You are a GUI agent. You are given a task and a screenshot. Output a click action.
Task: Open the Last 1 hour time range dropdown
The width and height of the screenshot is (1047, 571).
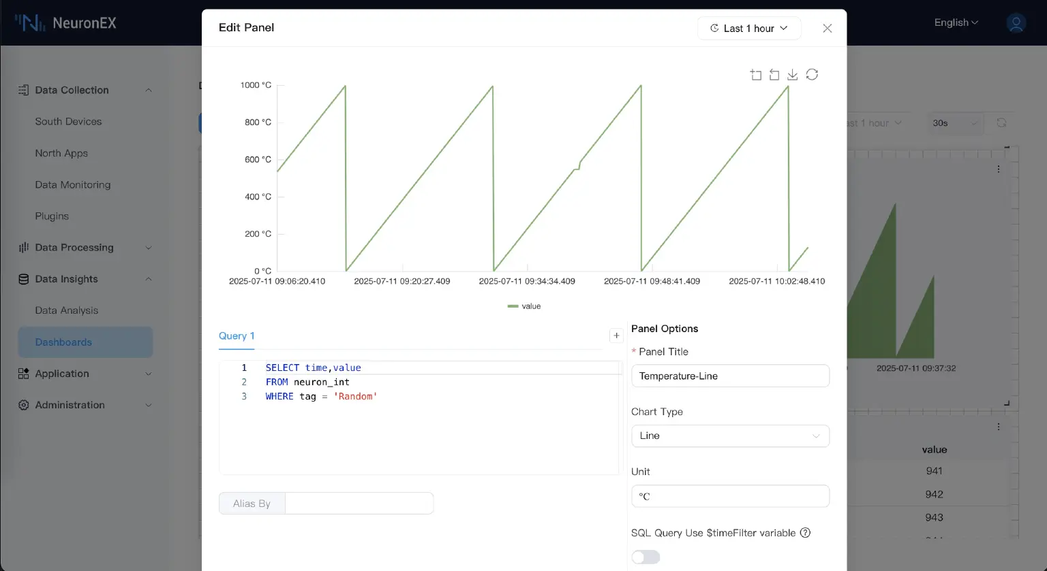pyautogui.click(x=748, y=28)
